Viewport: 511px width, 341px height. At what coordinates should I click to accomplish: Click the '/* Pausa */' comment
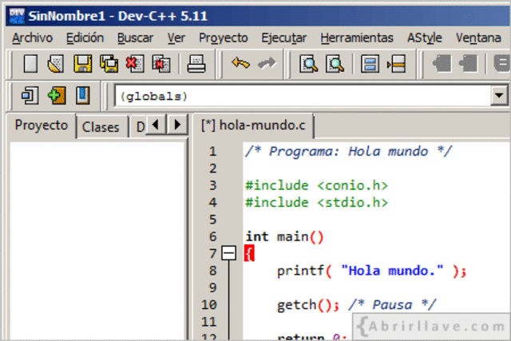tap(392, 305)
